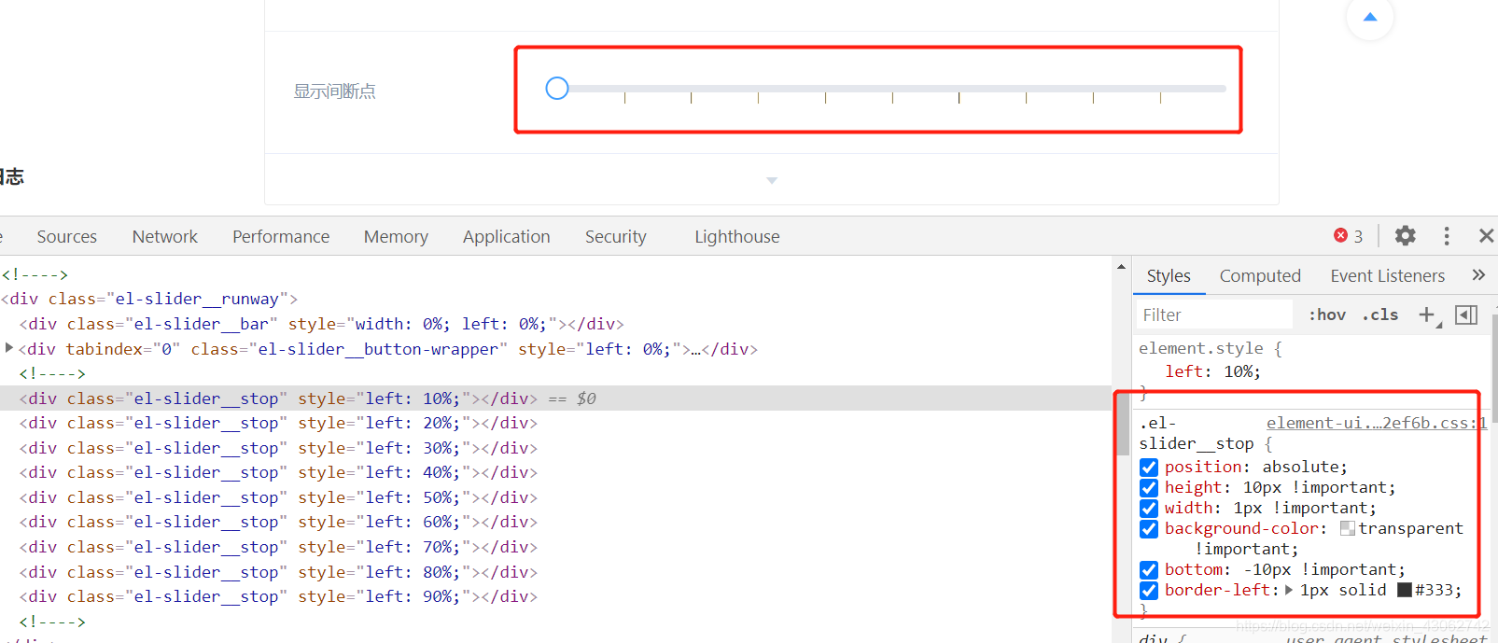1498x643 pixels.
Task: Open element-ui css source link
Action: [x=1376, y=423]
